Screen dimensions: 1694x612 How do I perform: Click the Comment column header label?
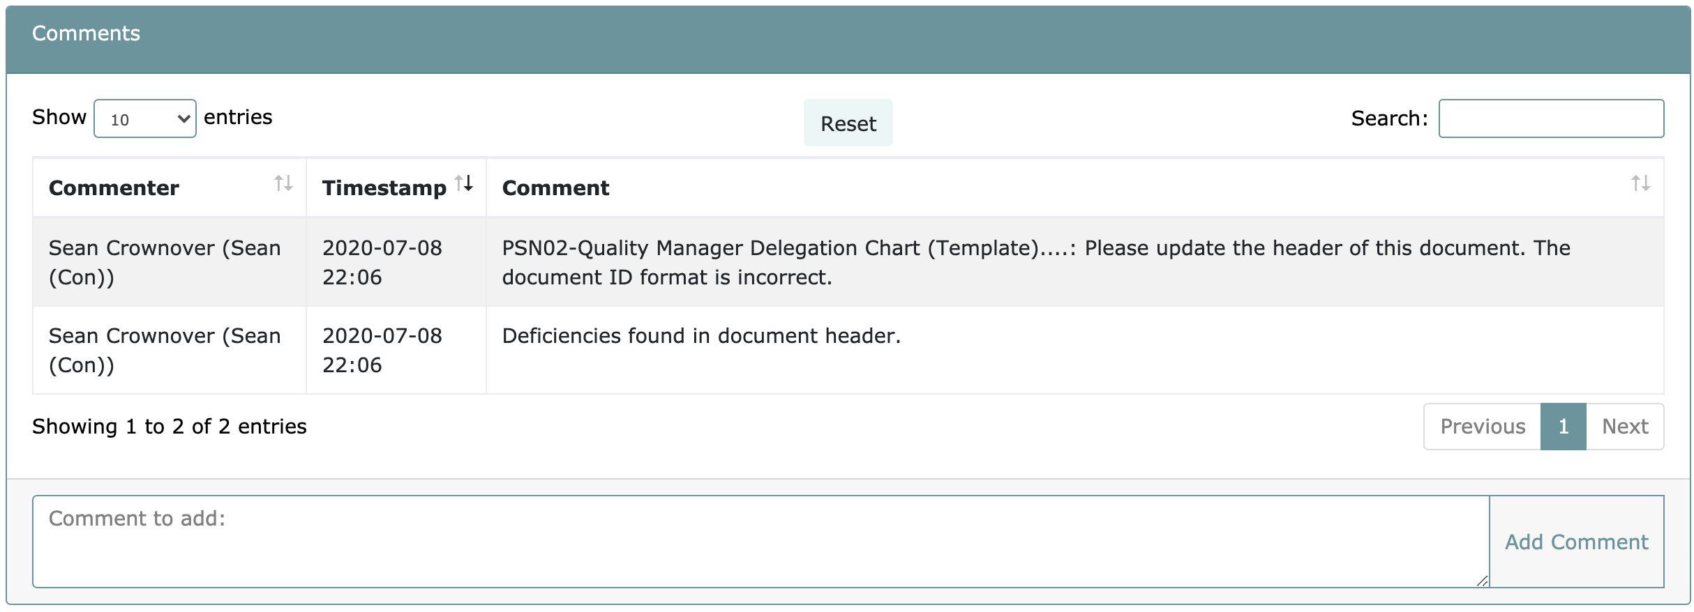point(555,188)
